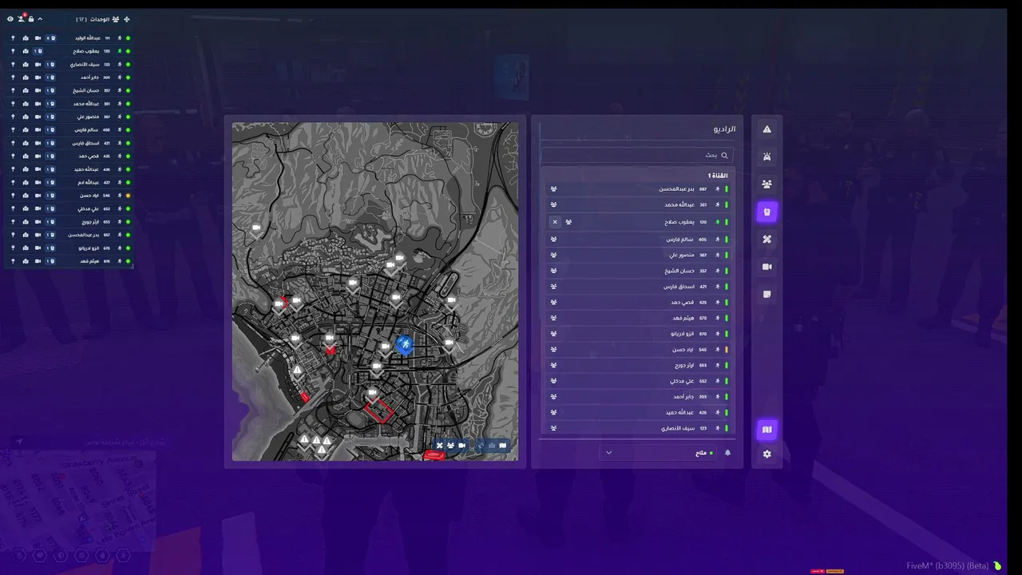This screenshot has width=1022, height=575.
Task: Click the location pin for unit 678
Action: pos(13,261)
